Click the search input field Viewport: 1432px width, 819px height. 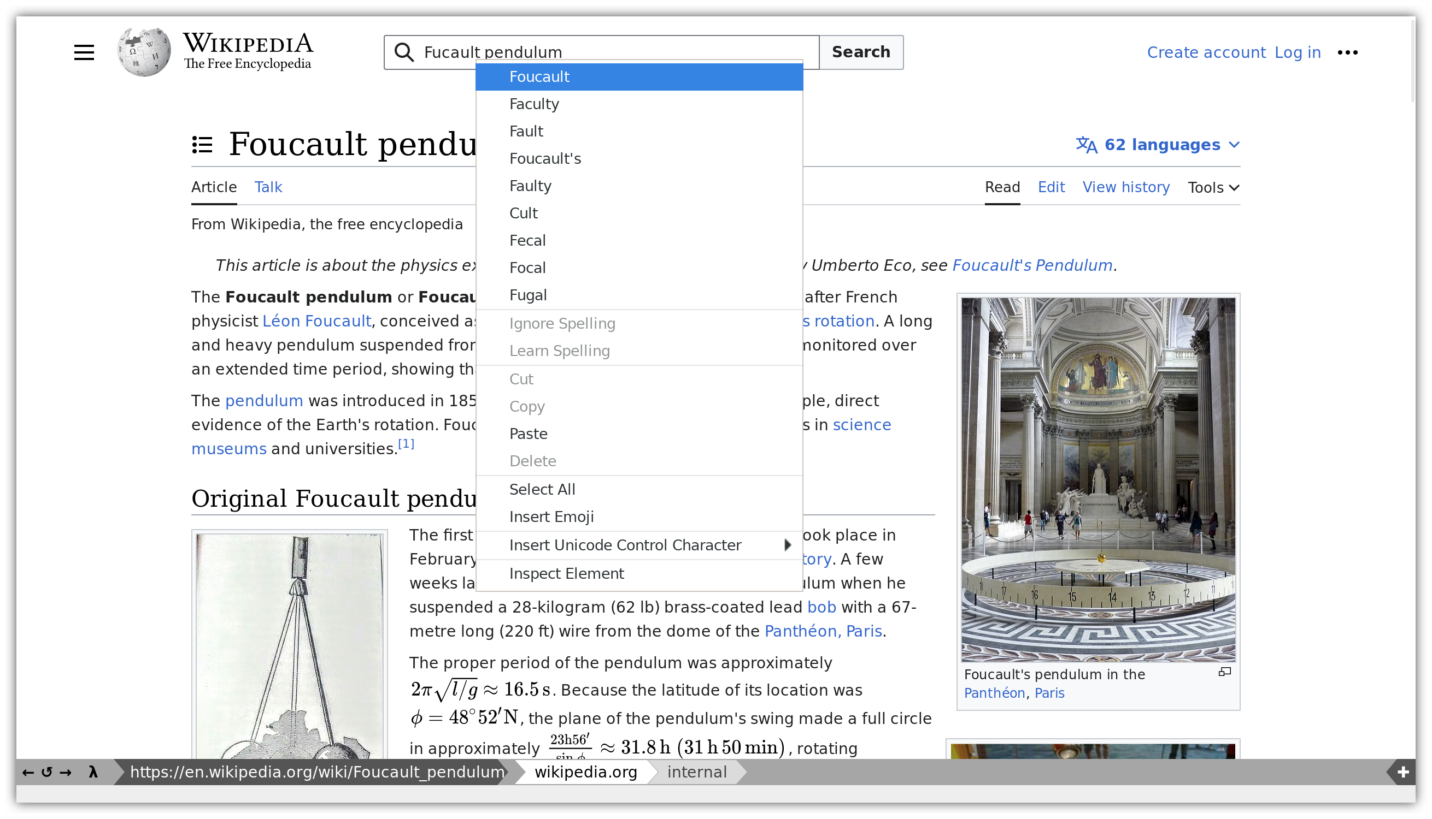click(x=601, y=52)
